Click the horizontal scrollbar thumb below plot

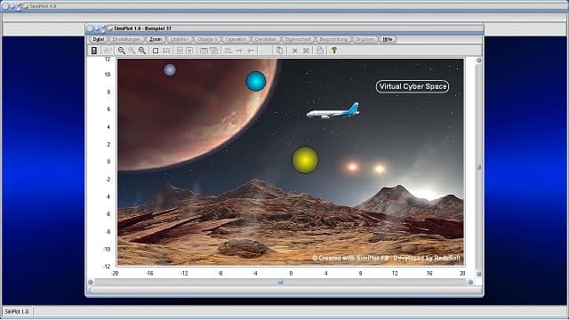(x=281, y=282)
